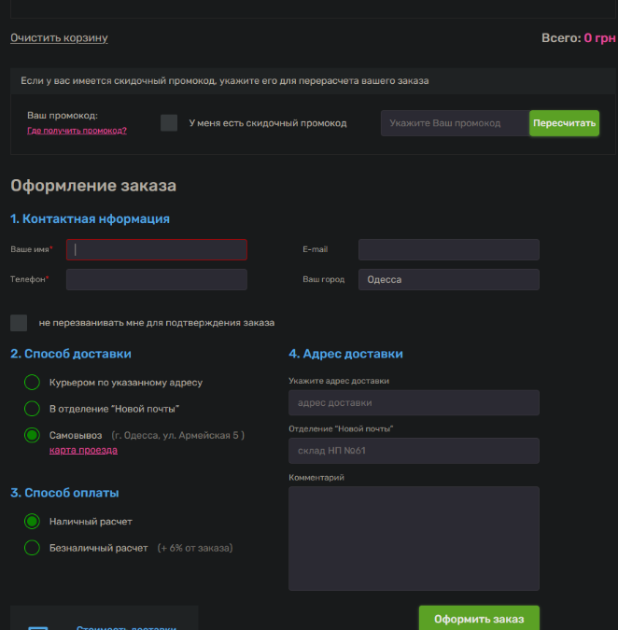
Task: Pick the "Самовывоз" delivery option
Action: click(x=33, y=435)
